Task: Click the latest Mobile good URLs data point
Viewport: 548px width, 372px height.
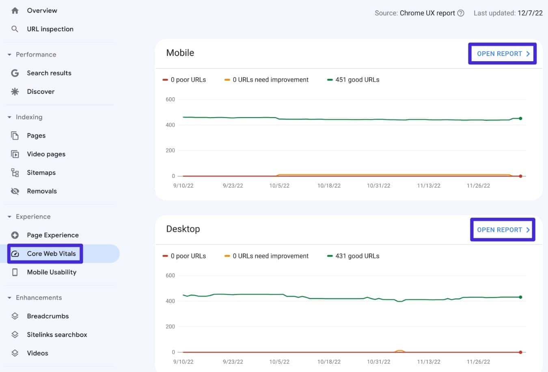Action: (520, 118)
